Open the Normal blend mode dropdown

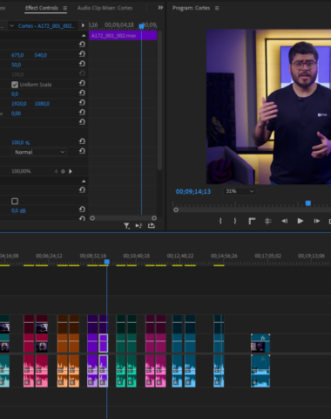pyautogui.click(x=39, y=152)
